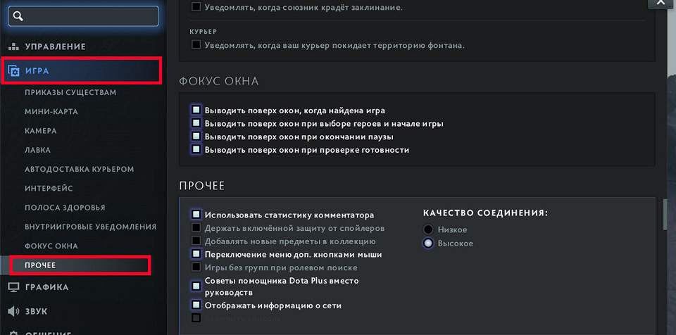Click the magnifier icon in search box

[18, 15]
